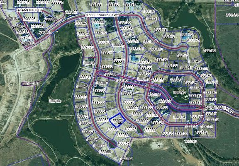
Task: Click parcel 298915 in the Alamocito area
Action: pyautogui.click(x=28, y=43)
